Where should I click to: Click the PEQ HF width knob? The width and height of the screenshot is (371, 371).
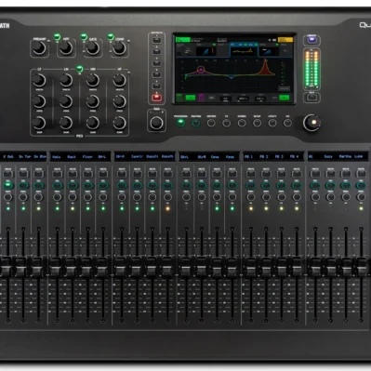pyautogui.click(x=119, y=80)
